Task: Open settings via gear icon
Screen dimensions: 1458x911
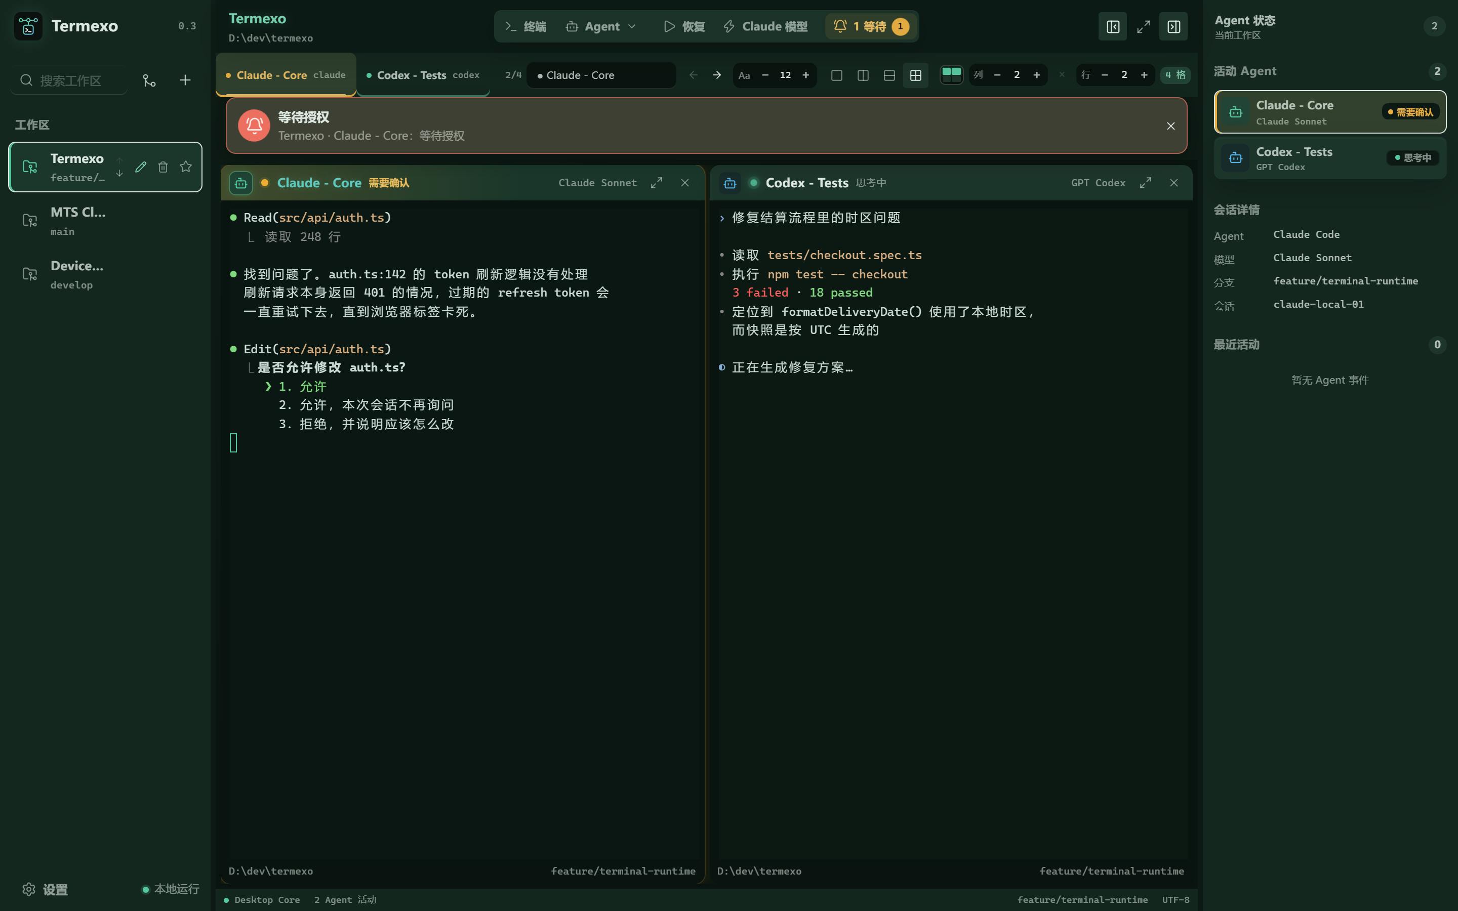Action: (28, 889)
